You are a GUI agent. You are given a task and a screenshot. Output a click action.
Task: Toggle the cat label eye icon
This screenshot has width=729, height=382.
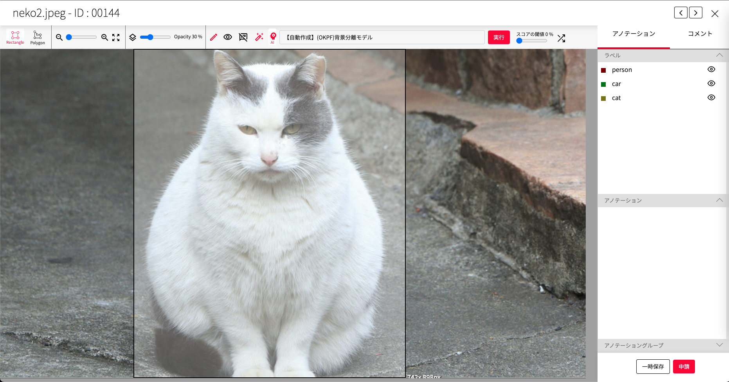pos(711,97)
